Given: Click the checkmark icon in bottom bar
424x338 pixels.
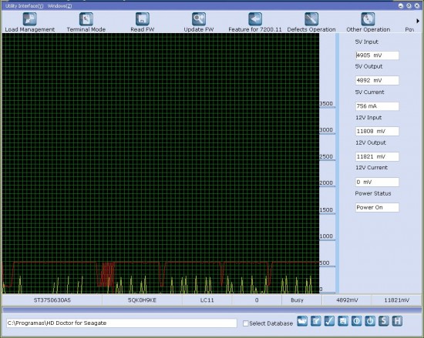Looking at the screenshot, I should click(x=329, y=321).
